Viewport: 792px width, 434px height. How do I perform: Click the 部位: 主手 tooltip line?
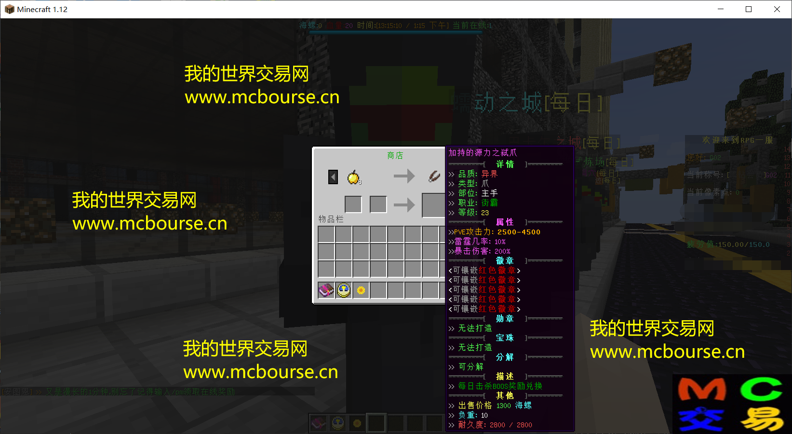473,193
